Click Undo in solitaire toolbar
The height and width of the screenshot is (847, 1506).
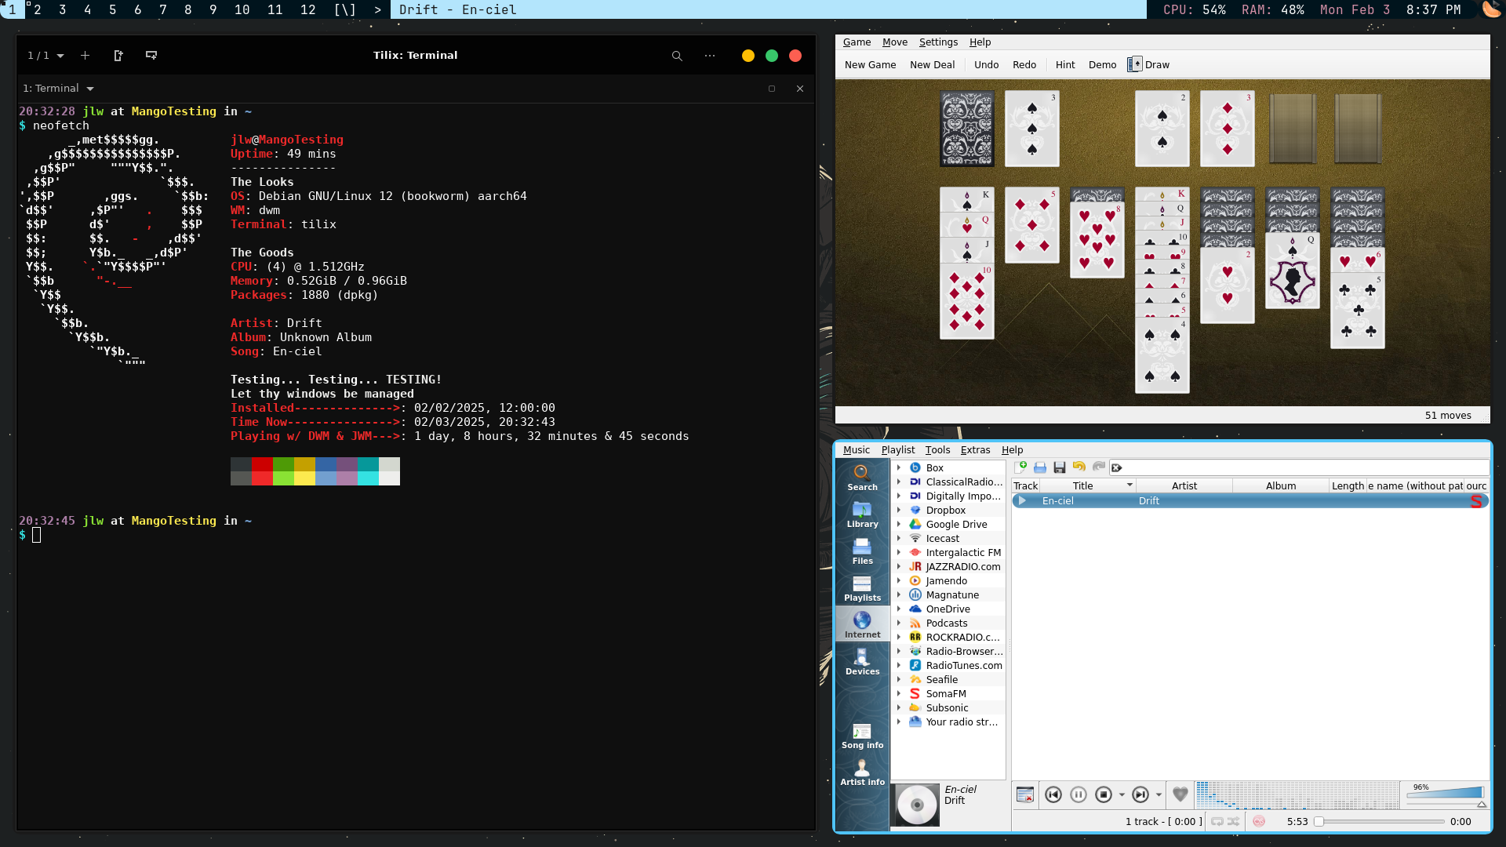pos(986,65)
